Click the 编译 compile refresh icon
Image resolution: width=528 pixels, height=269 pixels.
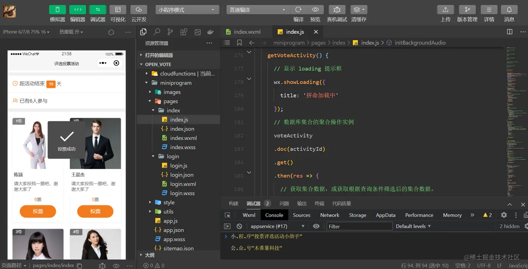[x=298, y=10]
